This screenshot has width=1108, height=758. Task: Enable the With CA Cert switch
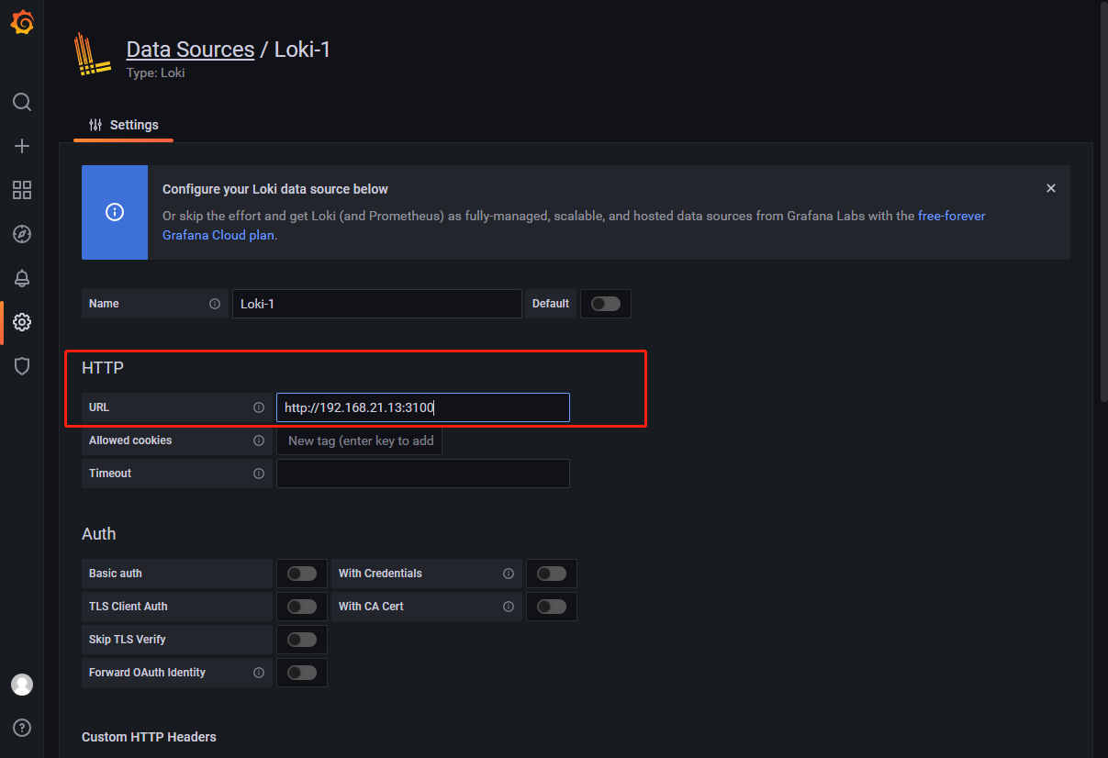tap(552, 607)
